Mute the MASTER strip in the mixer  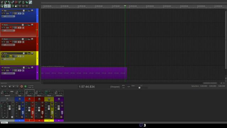coord(13,103)
